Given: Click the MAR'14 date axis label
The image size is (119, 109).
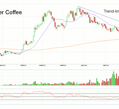Looking at the screenshot, I should [x=42, y=66].
